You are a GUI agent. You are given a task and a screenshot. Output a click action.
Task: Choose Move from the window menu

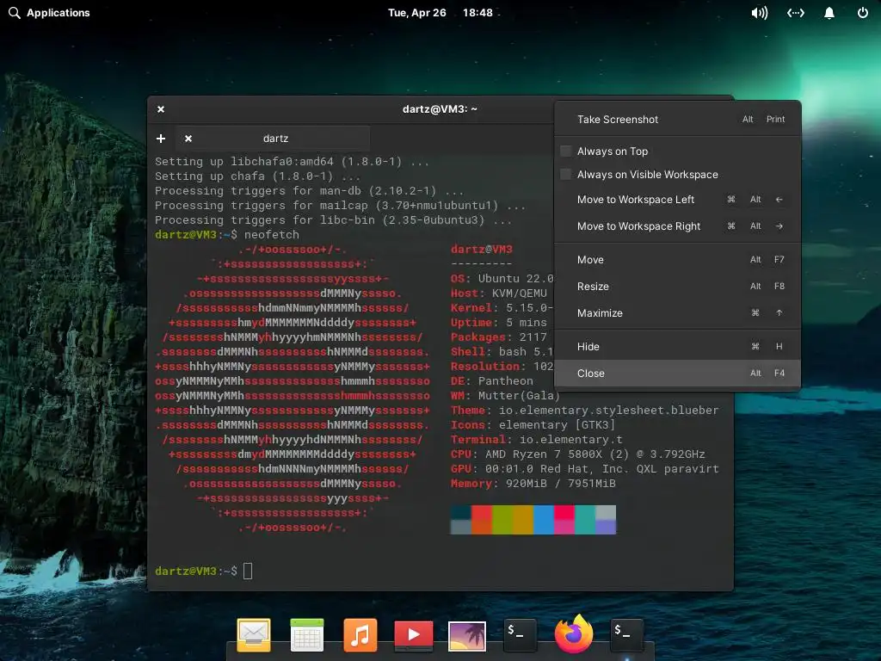point(677,260)
